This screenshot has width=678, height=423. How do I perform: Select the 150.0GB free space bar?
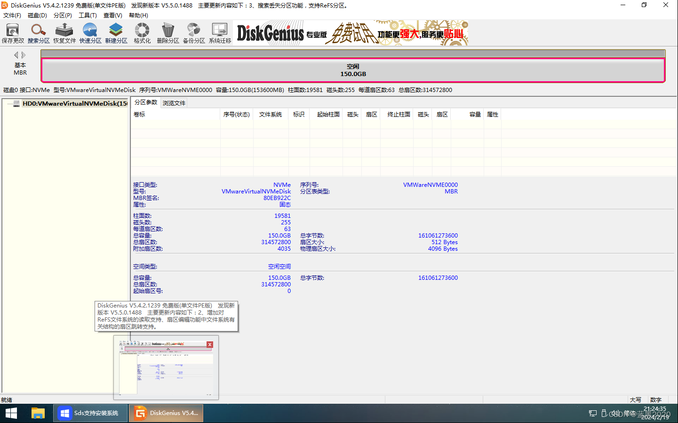coord(353,70)
